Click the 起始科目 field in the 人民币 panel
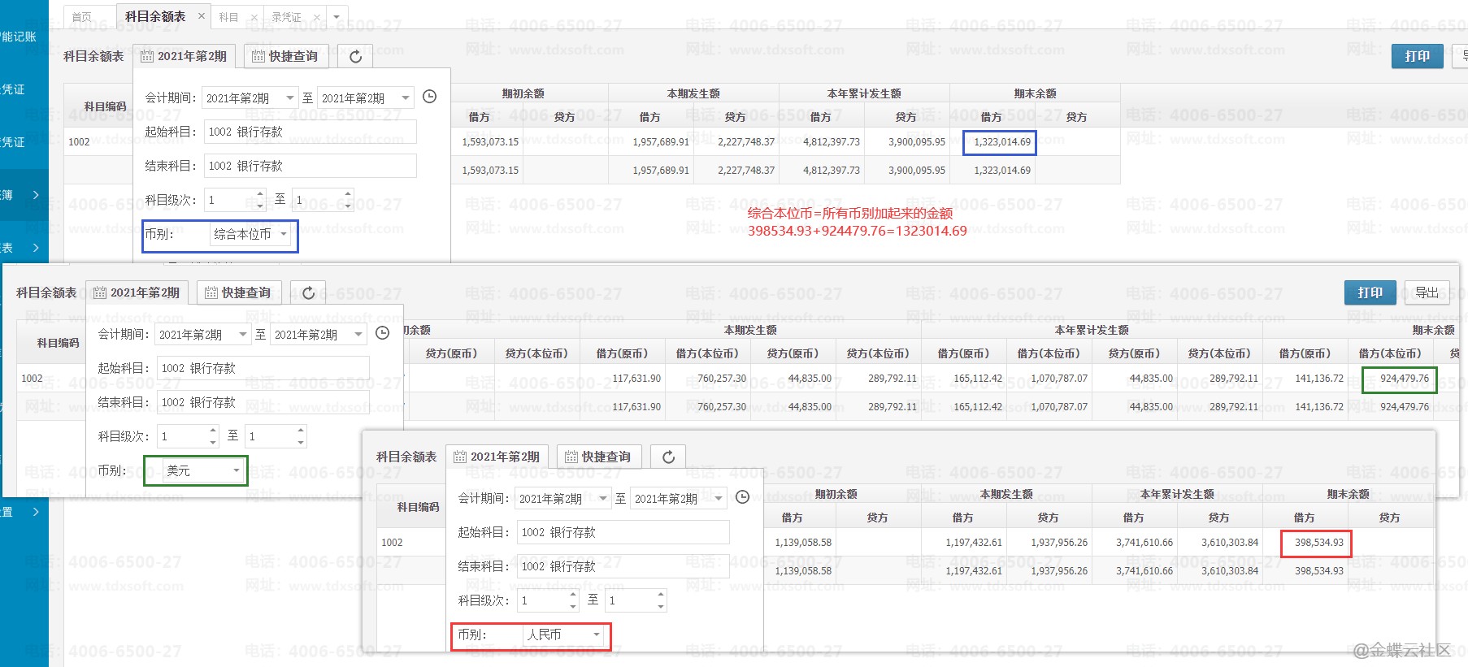The height and width of the screenshot is (667, 1468). click(x=623, y=532)
